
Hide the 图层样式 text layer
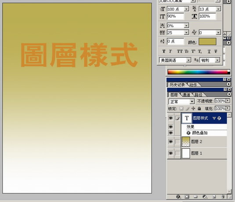170,118
